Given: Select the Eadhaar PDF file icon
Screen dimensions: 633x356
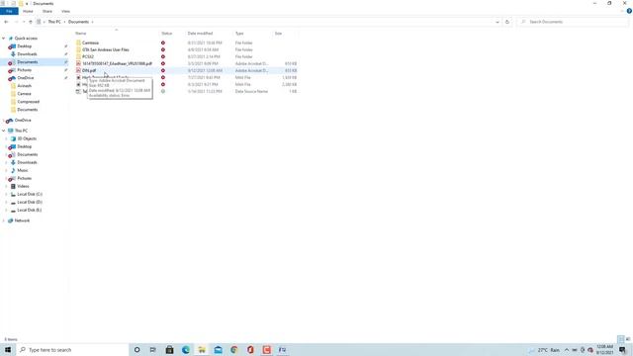Looking at the screenshot, I should coord(78,63).
